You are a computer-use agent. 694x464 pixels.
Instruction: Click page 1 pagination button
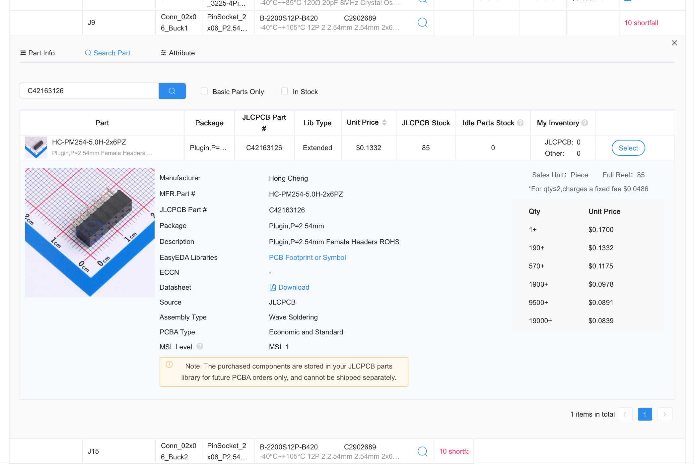(x=645, y=414)
